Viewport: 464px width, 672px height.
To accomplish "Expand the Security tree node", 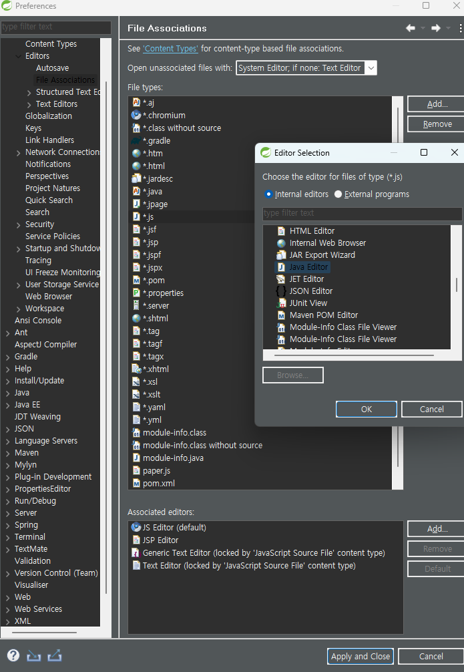I will point(18,224).
